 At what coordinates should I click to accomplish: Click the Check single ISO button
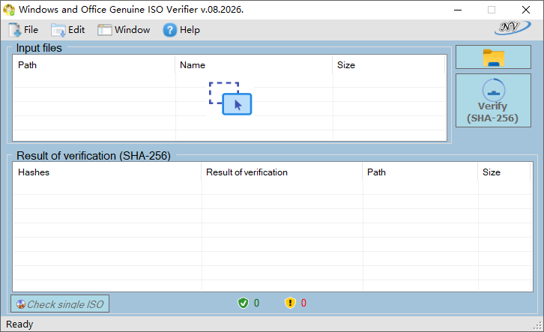click(60, 304)
